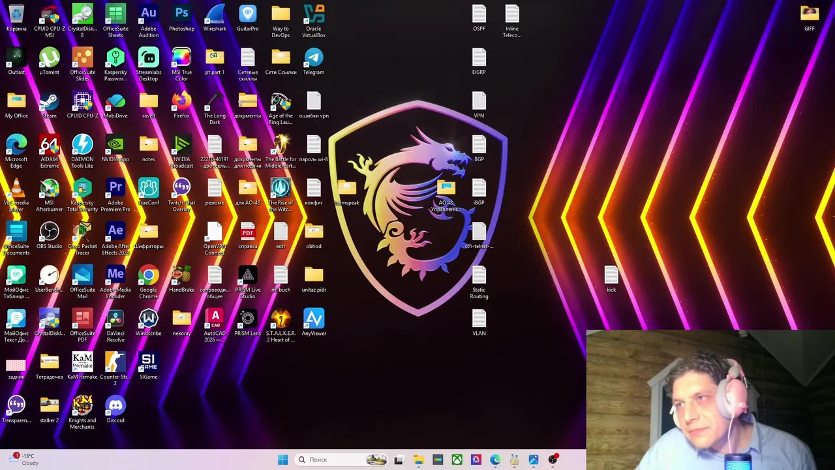Open the NVIDIA Broadcast desktop icon
This screenshot has height=470, width=835.
181,151
